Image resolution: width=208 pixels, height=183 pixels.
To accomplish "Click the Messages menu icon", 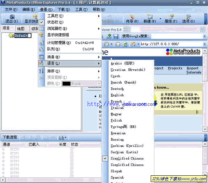I will pyautogui.click(x=41, y=57).
